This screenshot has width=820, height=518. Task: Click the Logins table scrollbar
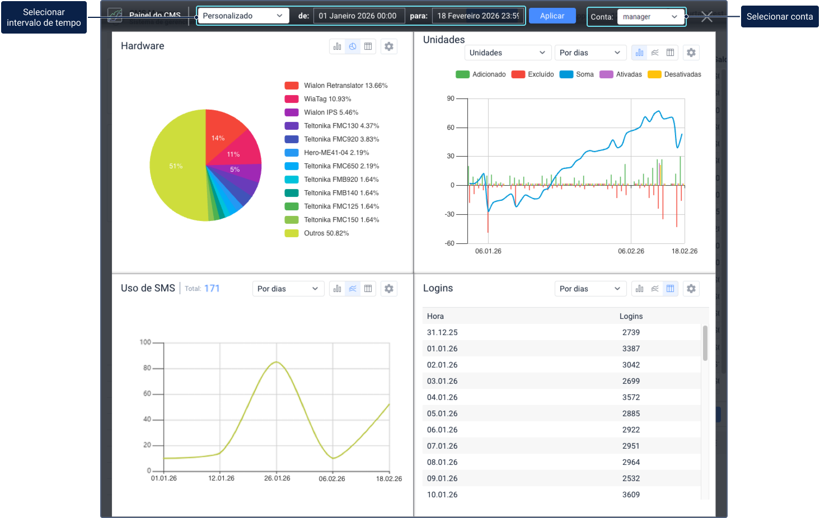click(705, 343)
